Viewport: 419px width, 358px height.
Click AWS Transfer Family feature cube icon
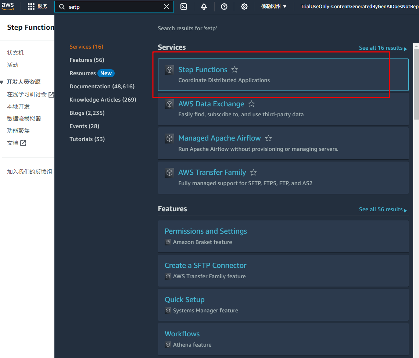pos(168,276)
